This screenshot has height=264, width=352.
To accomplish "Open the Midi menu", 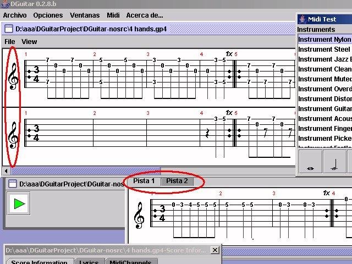I will pos(113,15).
